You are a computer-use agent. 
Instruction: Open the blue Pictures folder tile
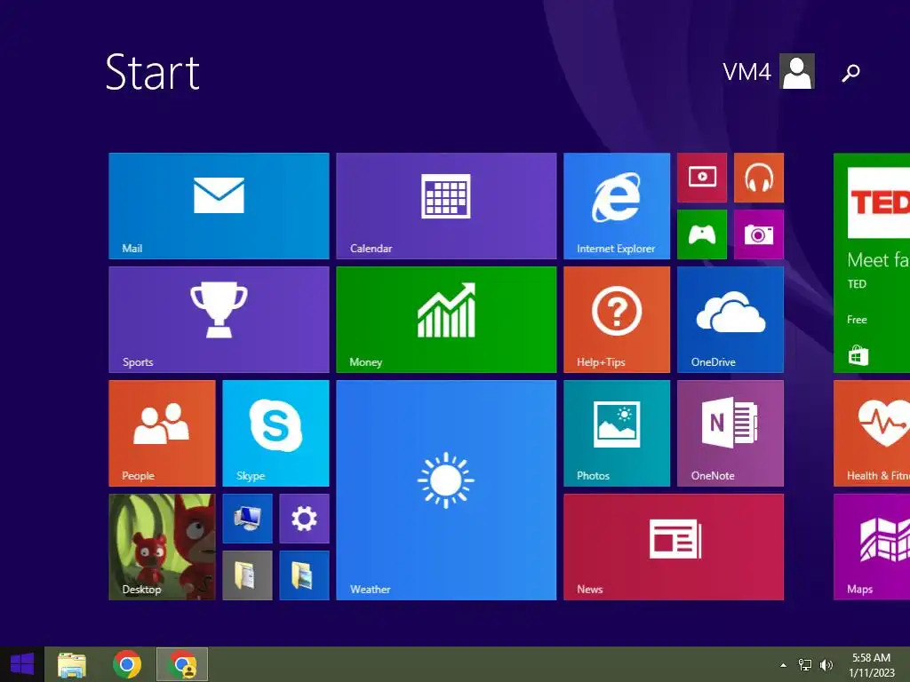[304, 575]
